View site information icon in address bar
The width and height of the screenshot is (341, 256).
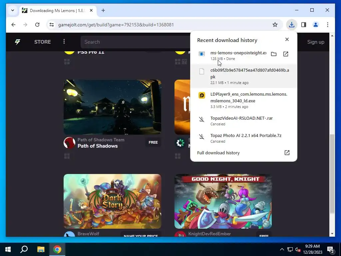point(52,25)
